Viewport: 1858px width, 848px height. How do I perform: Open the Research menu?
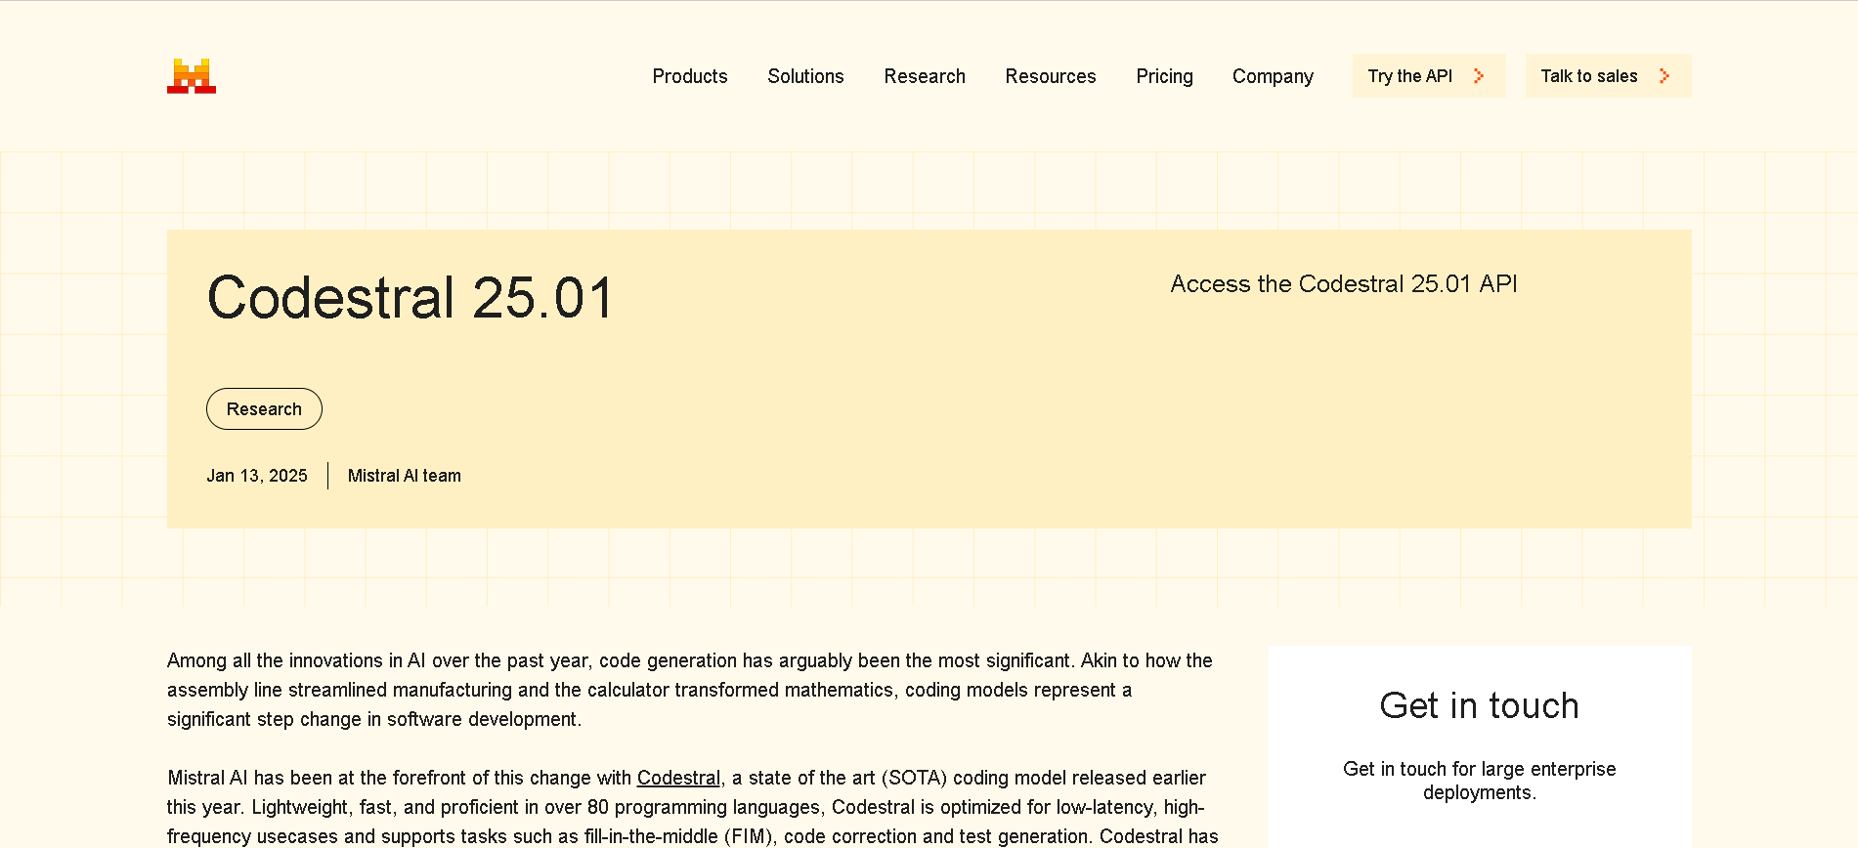(x=925, y=76)
